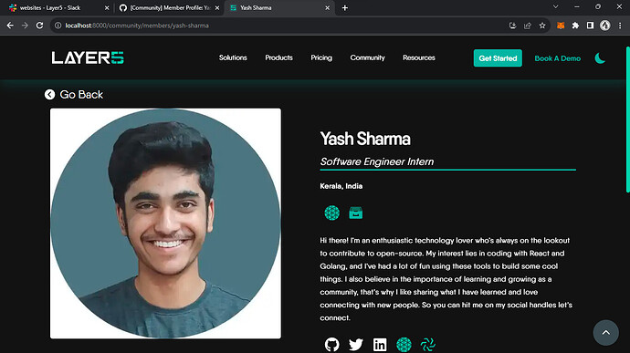Close the Yash Sharma tab
The width and height of the screenshot is (630, 353).
pos(328,7)
